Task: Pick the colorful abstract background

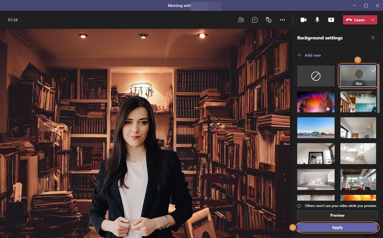Action: click(316, 102)
